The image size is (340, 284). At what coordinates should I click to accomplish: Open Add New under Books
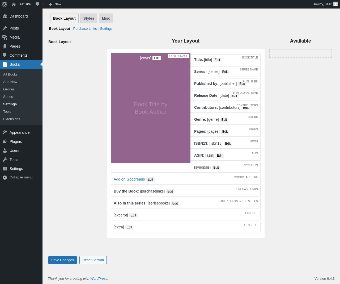(10, 82)
